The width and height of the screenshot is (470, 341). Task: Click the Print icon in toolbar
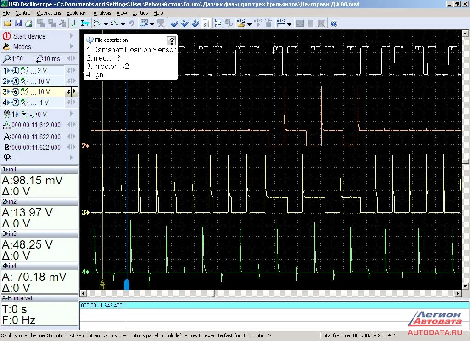[28, 23]
